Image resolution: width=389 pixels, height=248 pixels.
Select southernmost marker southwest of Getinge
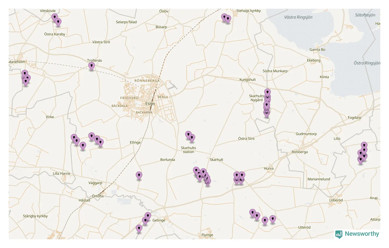(x=139, y=229)
